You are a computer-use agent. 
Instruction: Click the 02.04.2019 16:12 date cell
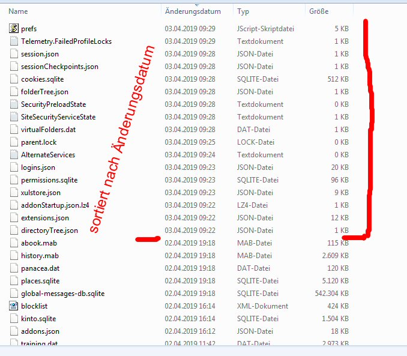click(190, 331)
